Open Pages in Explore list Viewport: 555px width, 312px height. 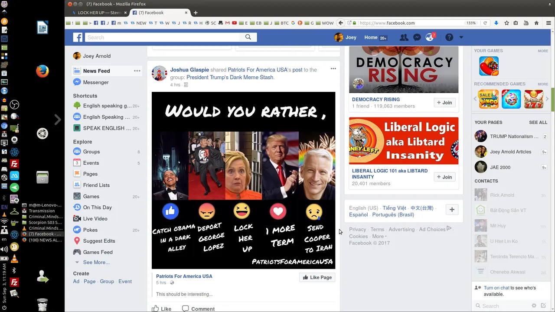(90, 174)
